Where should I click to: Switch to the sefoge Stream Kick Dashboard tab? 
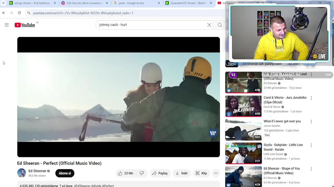tap(32, 3)
